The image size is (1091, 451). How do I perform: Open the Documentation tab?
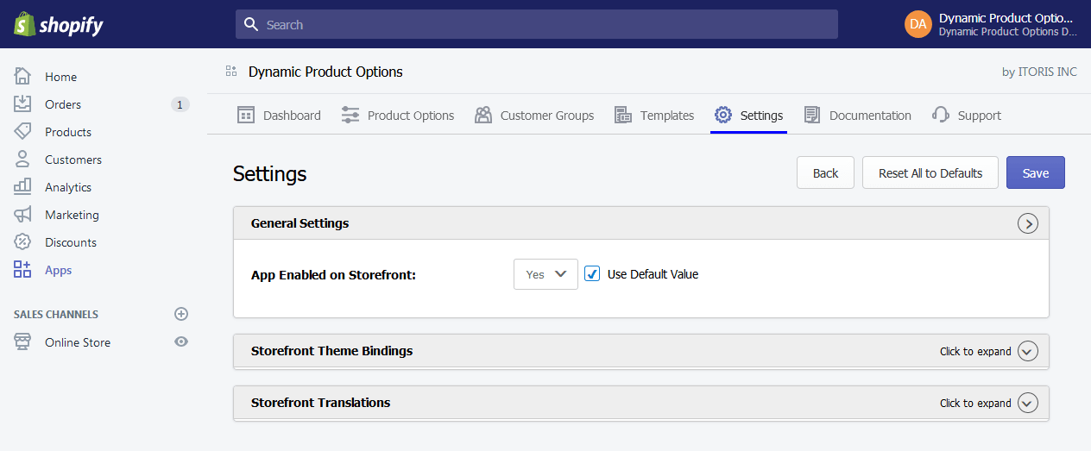[857, 115]
